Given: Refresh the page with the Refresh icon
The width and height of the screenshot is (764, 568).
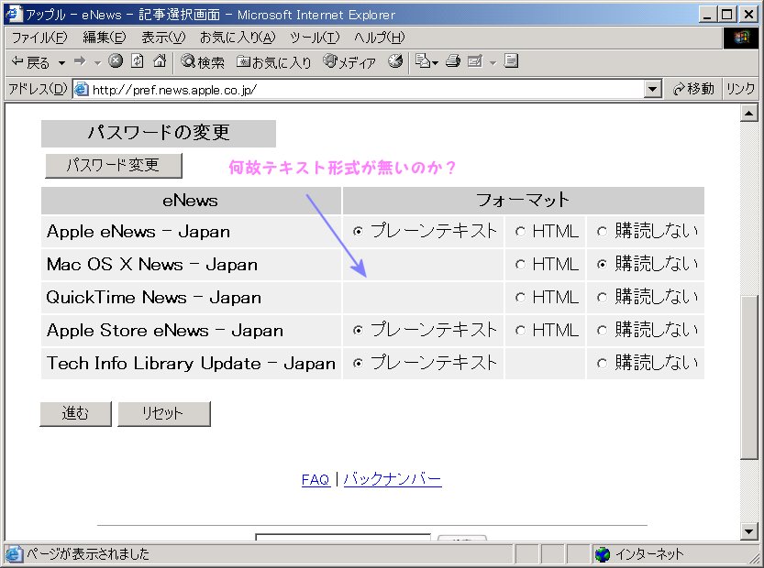Looking at the screenshot, I should click(x=138, y=60).
